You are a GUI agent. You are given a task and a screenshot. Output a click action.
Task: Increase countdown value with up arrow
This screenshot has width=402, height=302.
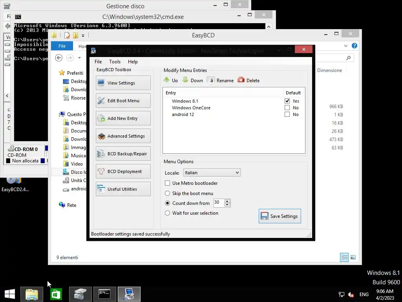pos(227,201)
